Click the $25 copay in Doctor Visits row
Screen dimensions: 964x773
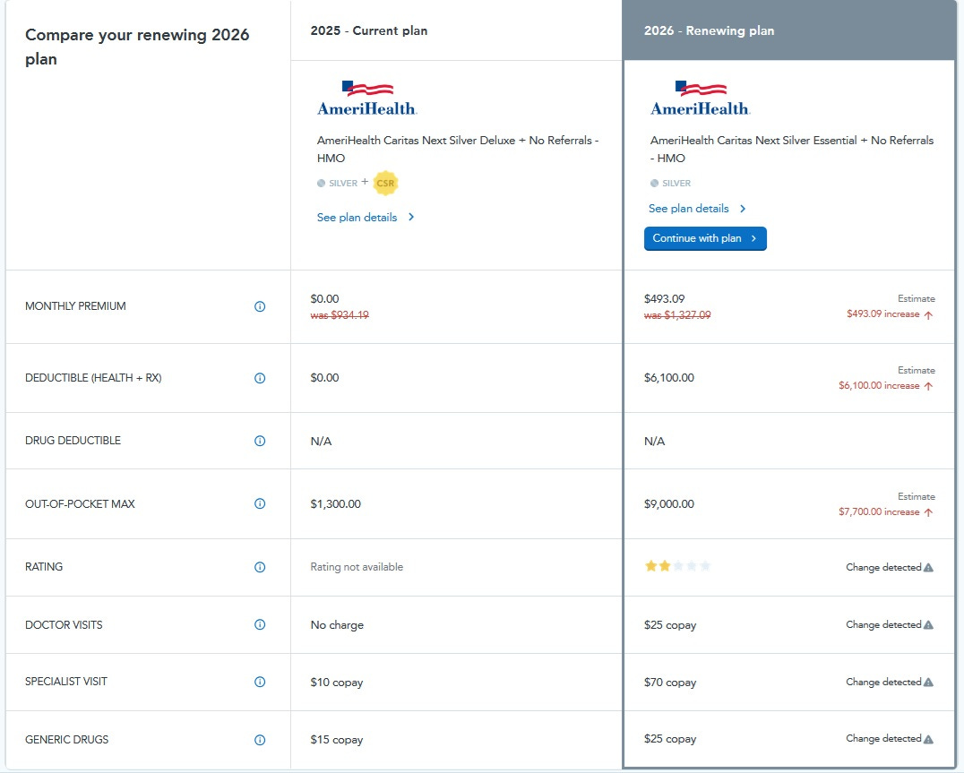[670, 625]
